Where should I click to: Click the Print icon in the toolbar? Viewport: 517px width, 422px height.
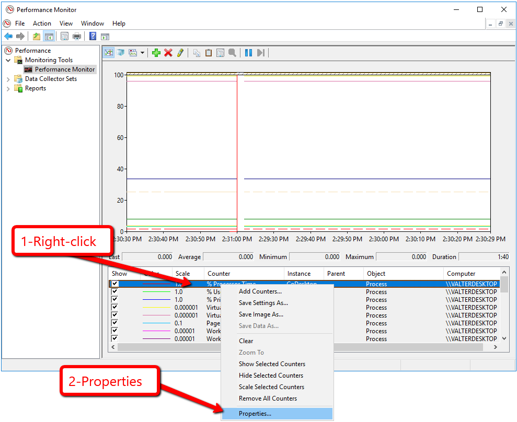[77, 36]
